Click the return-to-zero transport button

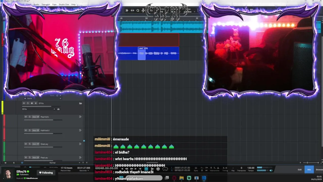coord(140,169)
